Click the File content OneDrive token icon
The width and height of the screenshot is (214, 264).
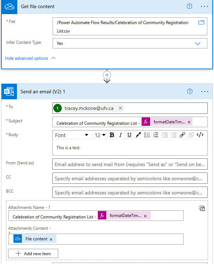click(x=18, y=239)
